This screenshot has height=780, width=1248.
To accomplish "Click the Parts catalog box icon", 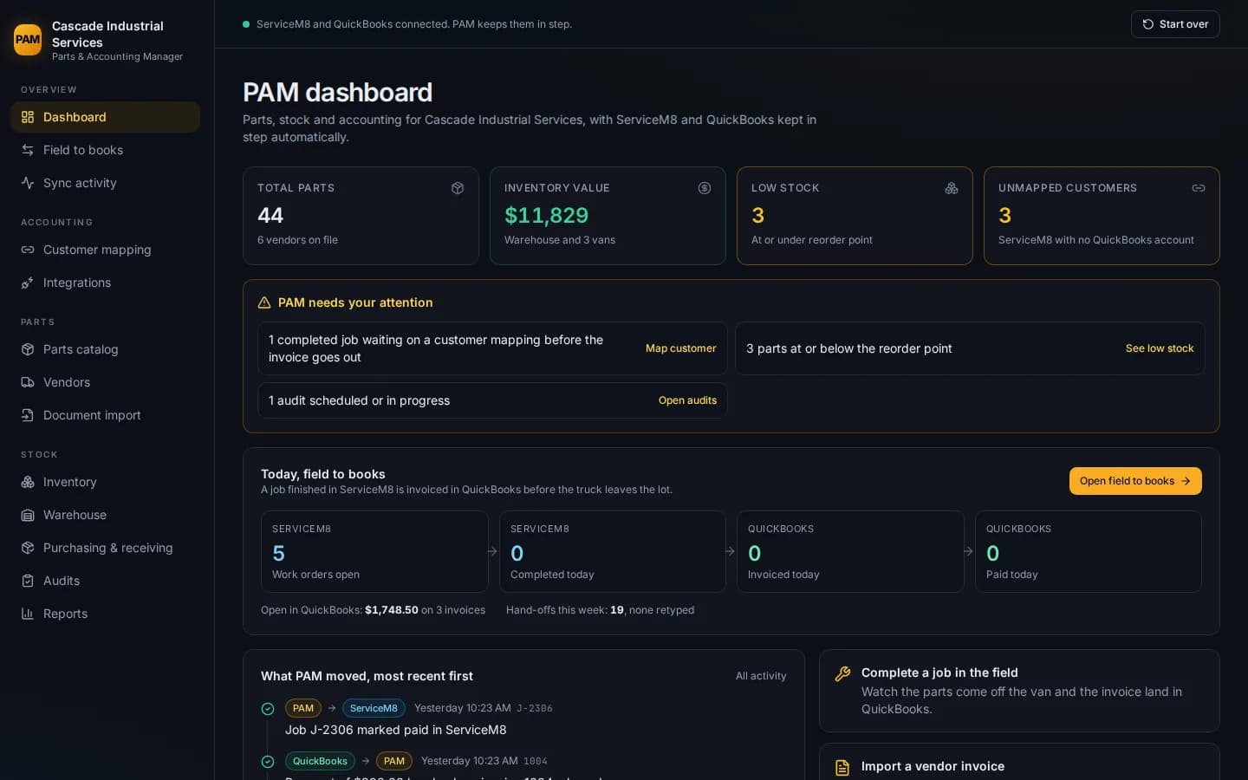I will pos(28,349).
